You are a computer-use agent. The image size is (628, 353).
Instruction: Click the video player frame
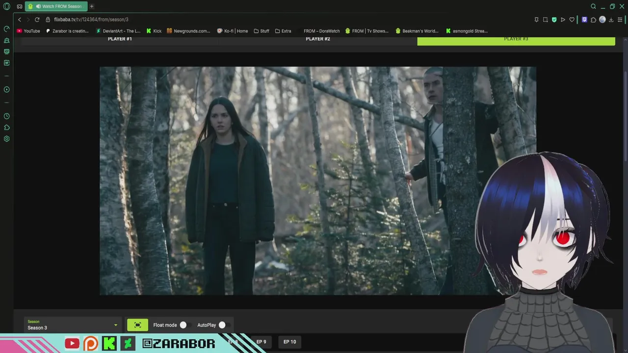point(318,181)
